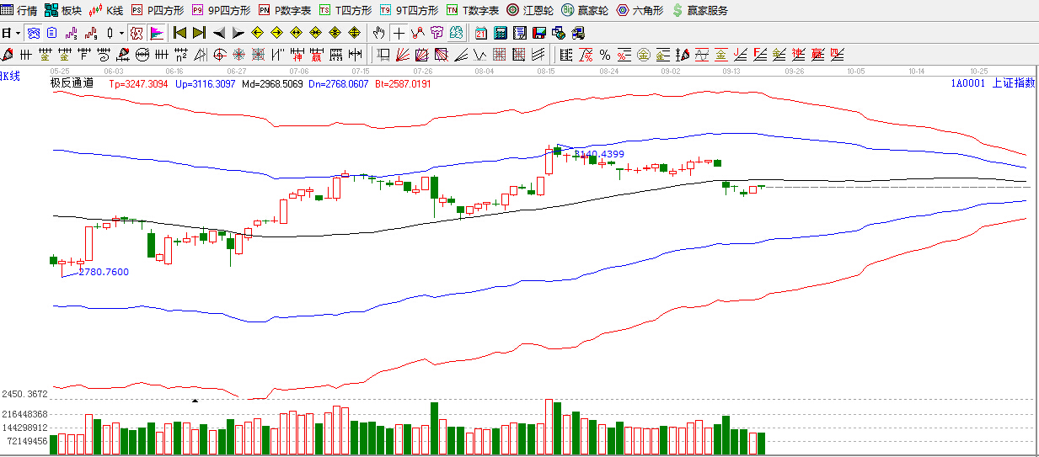Open the calculator tool
This screenshot has width=1039, height=457.
coord(500,34)
